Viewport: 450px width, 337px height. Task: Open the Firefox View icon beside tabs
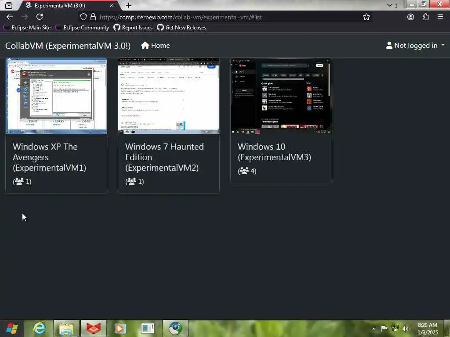tap(9, 5)
